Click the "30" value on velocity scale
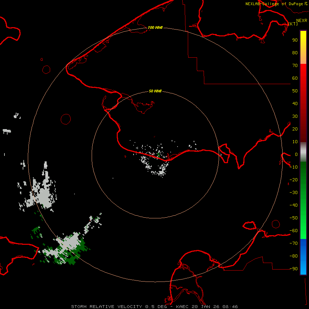Screen dimensions: 309x309 pos(295,116)
